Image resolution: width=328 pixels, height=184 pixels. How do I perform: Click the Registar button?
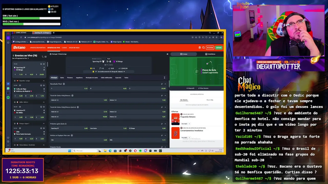pyautogui.click(x=210, y=48)
